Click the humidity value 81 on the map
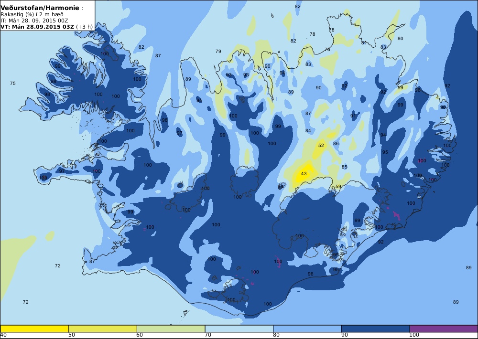The height and width of the screenshot is (339, 478). pos(364,42)
